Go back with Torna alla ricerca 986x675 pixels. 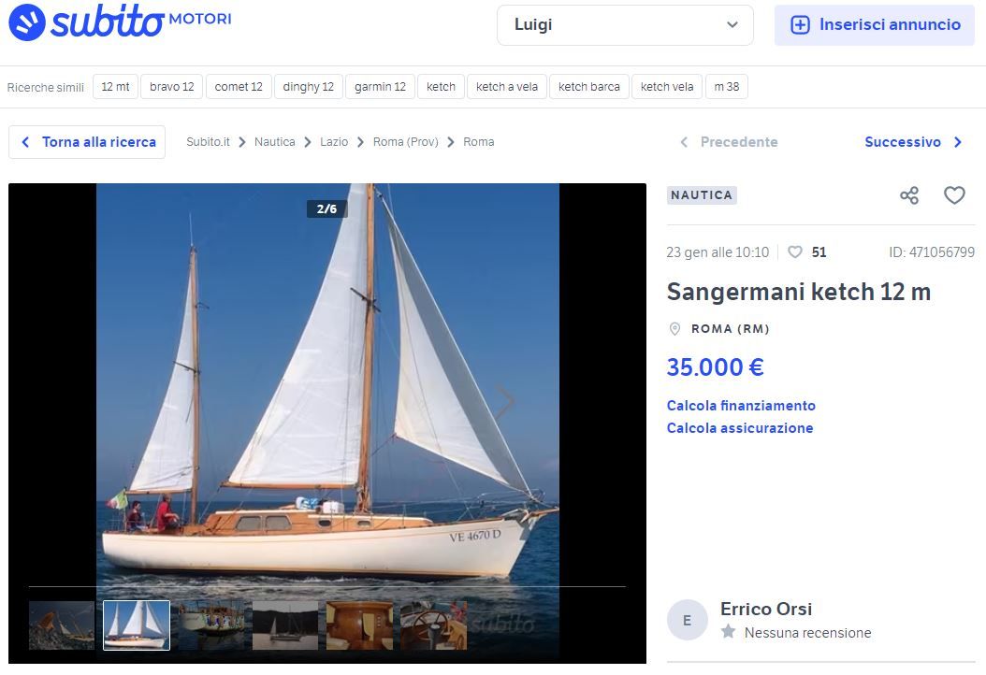[x=87, y=142]
